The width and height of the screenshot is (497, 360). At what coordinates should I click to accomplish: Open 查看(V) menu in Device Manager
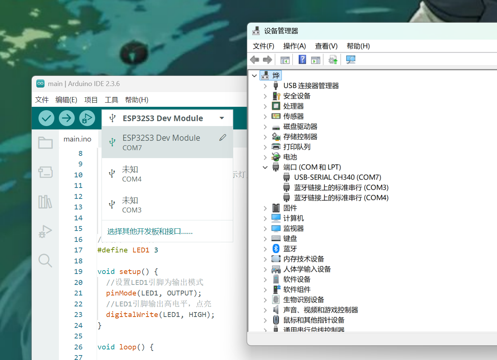click(x=326, y=46)
